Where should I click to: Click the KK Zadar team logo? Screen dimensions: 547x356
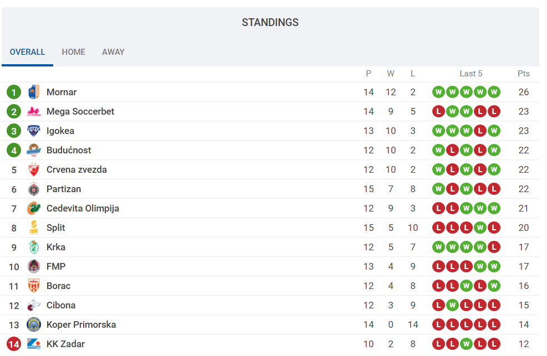pyautogui.click(x=34, y=344)
